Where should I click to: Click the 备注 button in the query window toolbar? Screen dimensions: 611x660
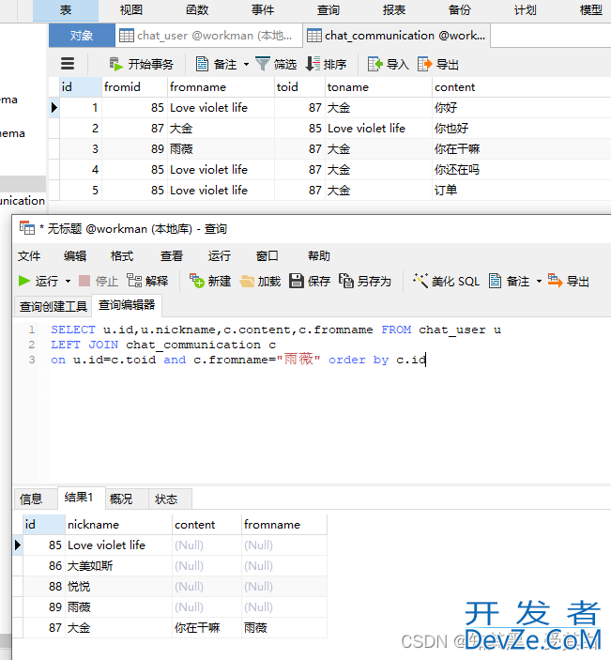[509, 281]
